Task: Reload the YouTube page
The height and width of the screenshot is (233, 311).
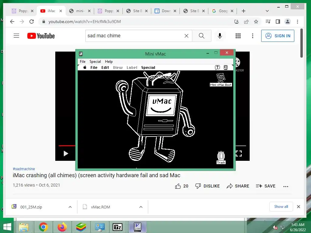Action: [x=32, y=22]
